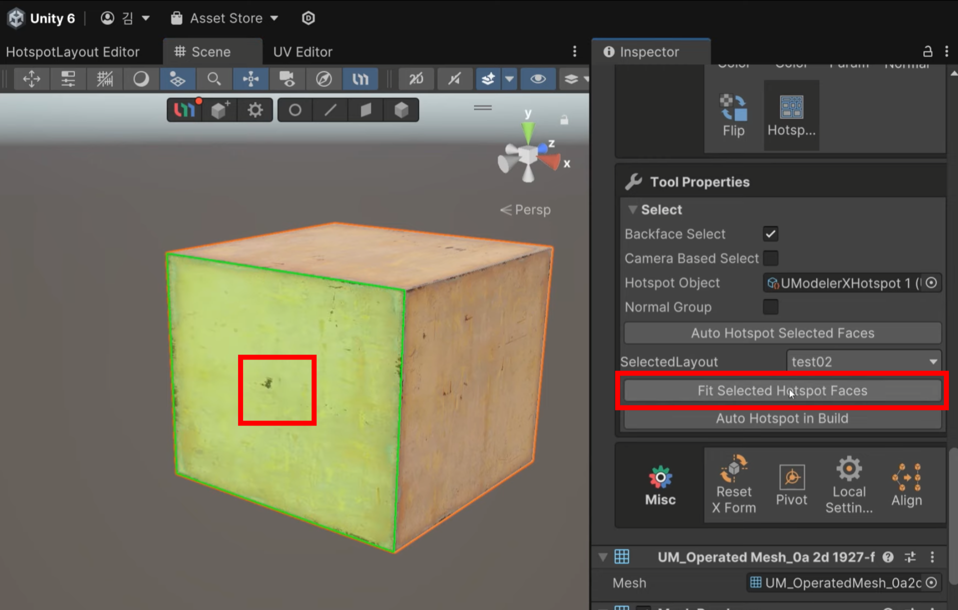
Task: Select vertex mode circle icon
Action: click(x=295, y=110)
